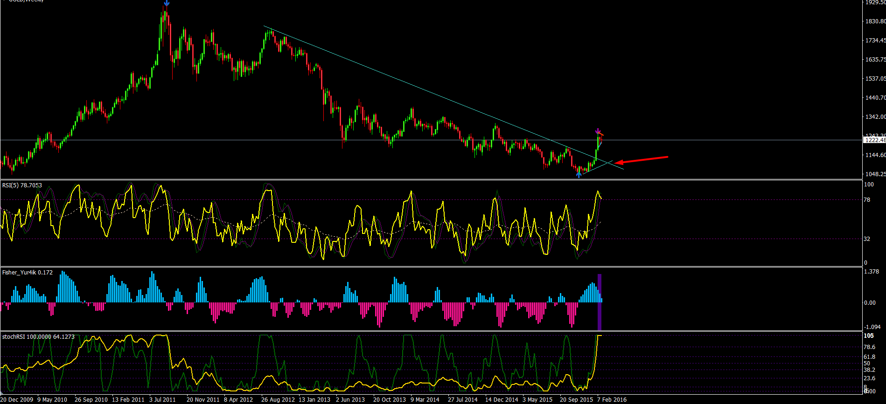Click the 13 Jan 2013 date label

(314, 400)
